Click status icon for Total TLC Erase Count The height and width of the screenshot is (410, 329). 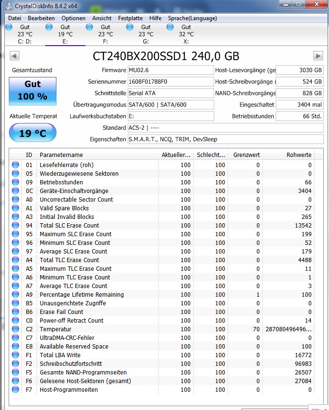[x=15, y=260]
